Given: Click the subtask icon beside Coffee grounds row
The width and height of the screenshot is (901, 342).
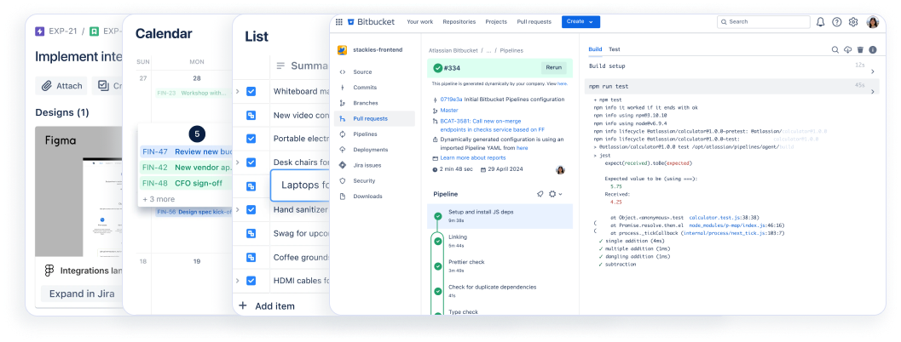Looking at the screenshot, I should coord(251,257).
